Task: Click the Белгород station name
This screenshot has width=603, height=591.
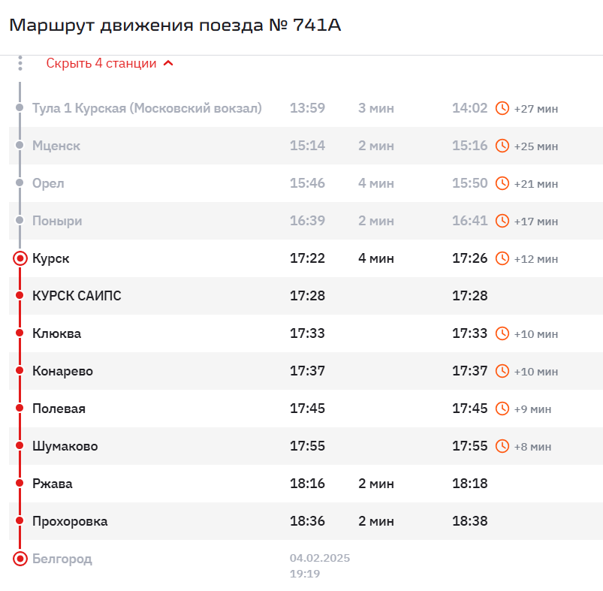Action: (x=62, y=559)
